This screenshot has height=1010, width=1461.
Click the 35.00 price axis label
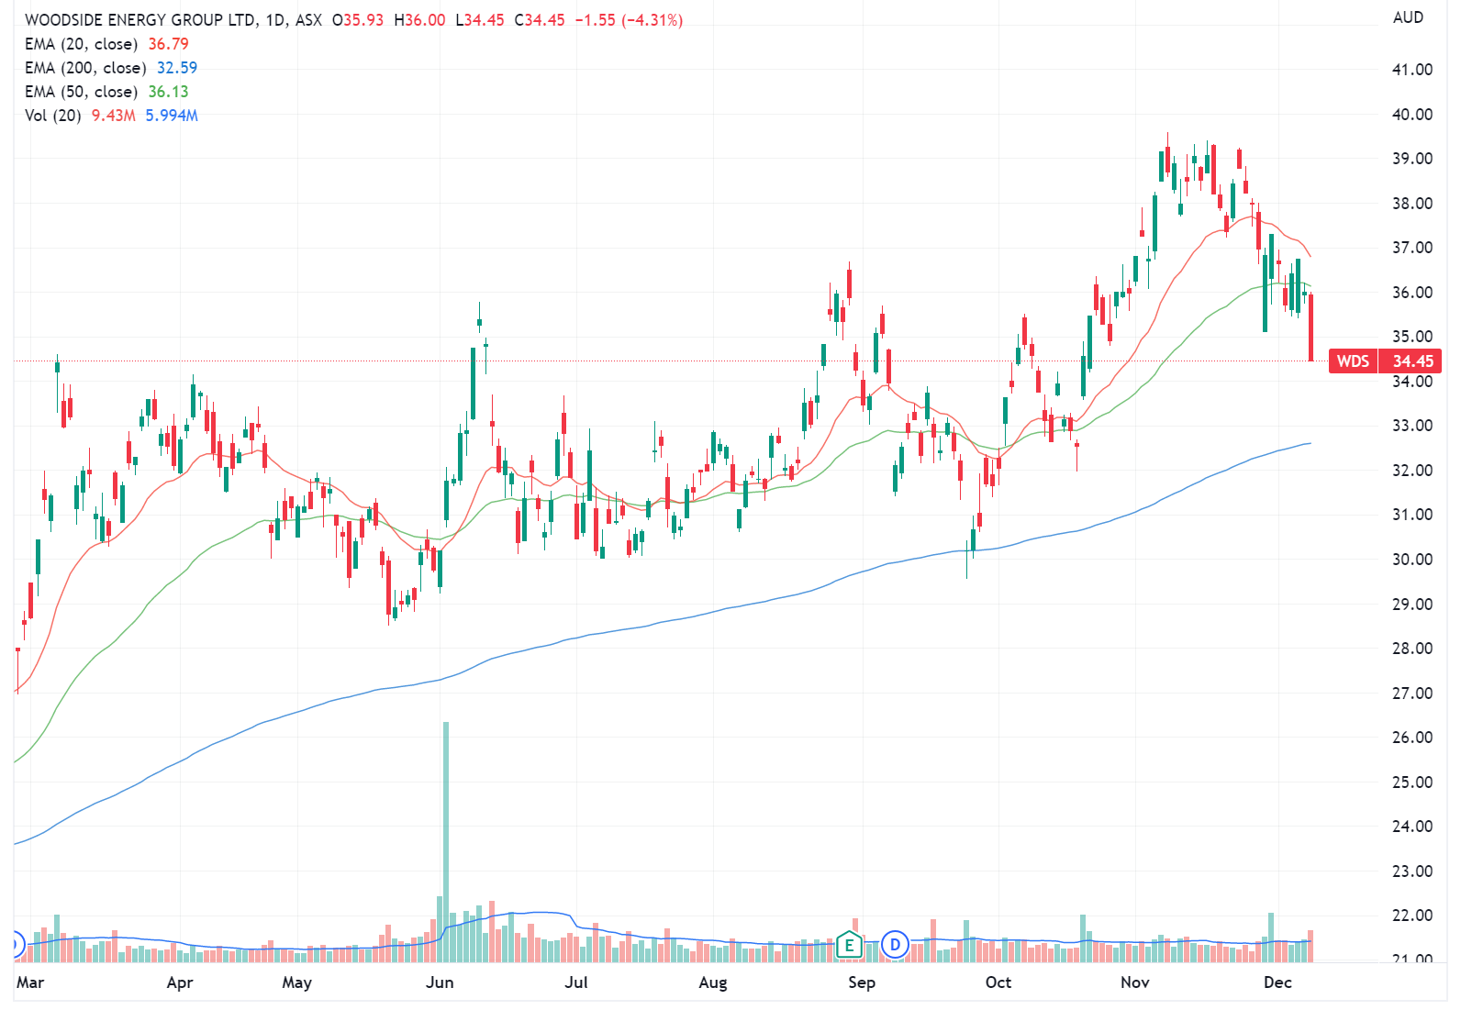coord(1412,337)
